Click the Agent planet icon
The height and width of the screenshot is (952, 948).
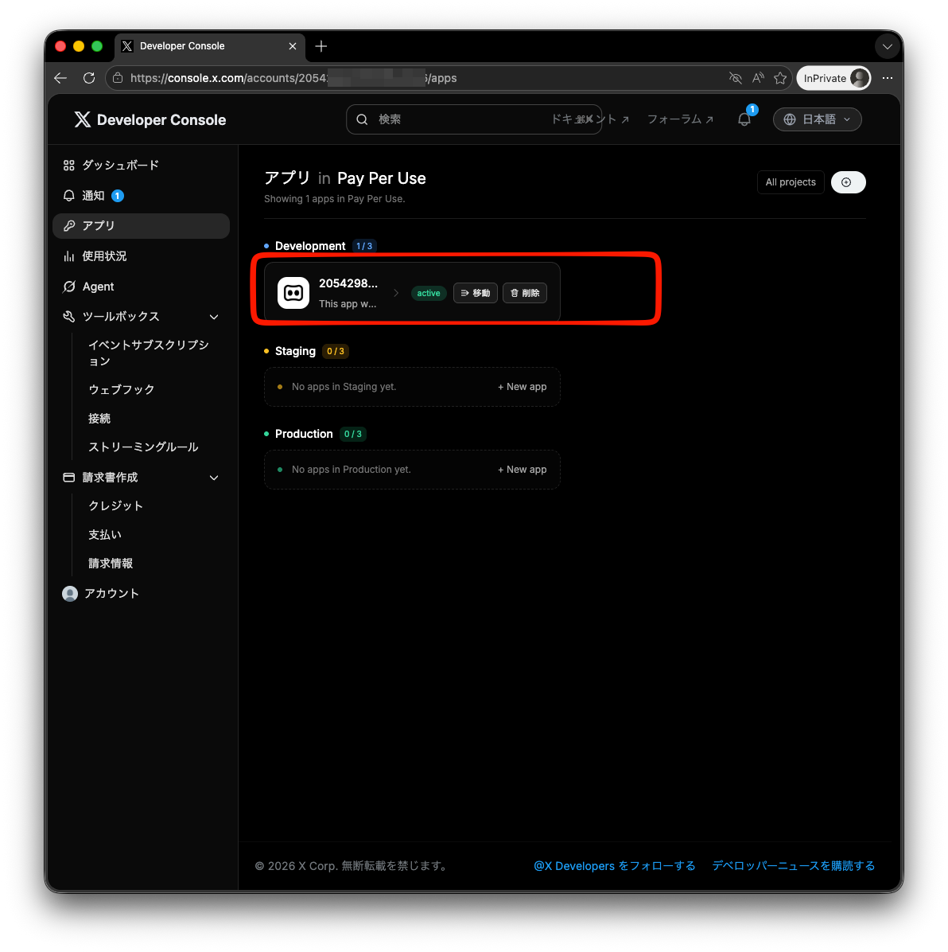69,287
